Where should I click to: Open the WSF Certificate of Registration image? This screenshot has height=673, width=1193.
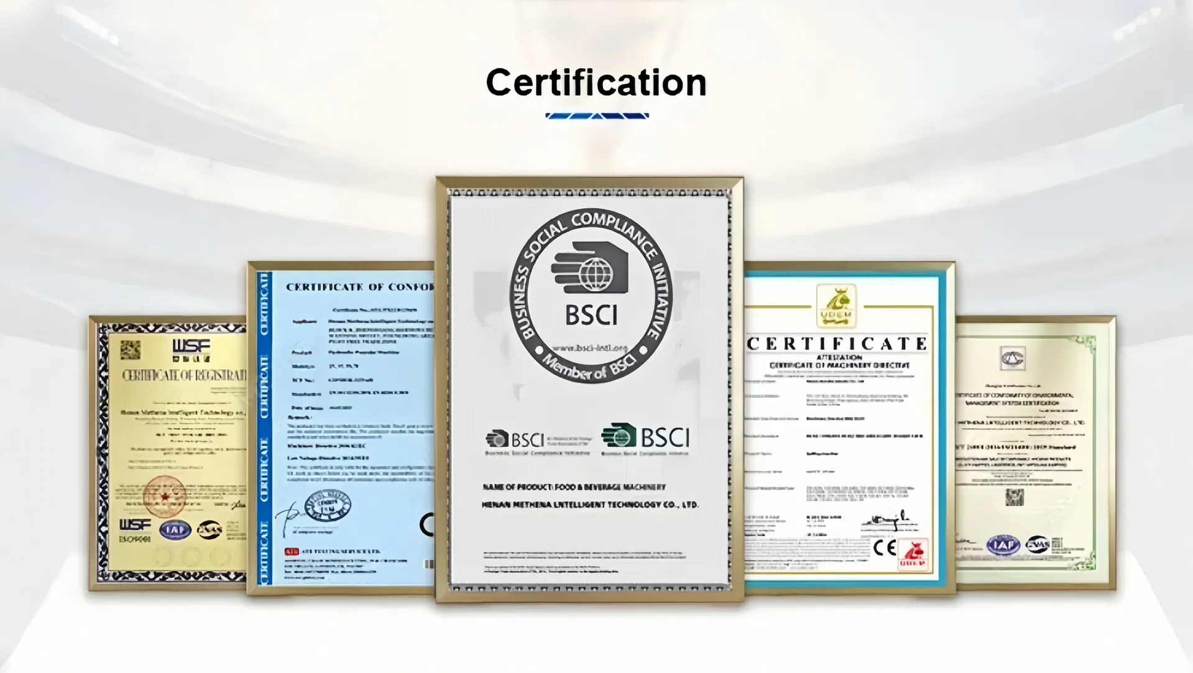point(171,454)
